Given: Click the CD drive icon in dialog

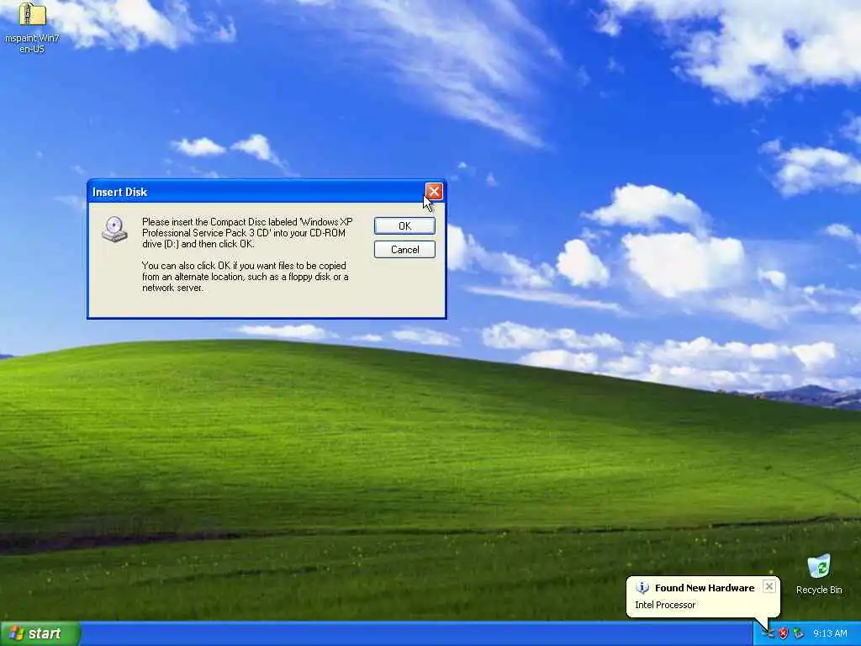Looking at the screenshot, I should [114, 229].
